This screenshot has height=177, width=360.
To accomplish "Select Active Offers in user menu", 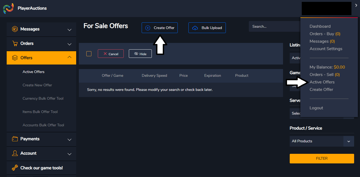I will coord(322,82).
